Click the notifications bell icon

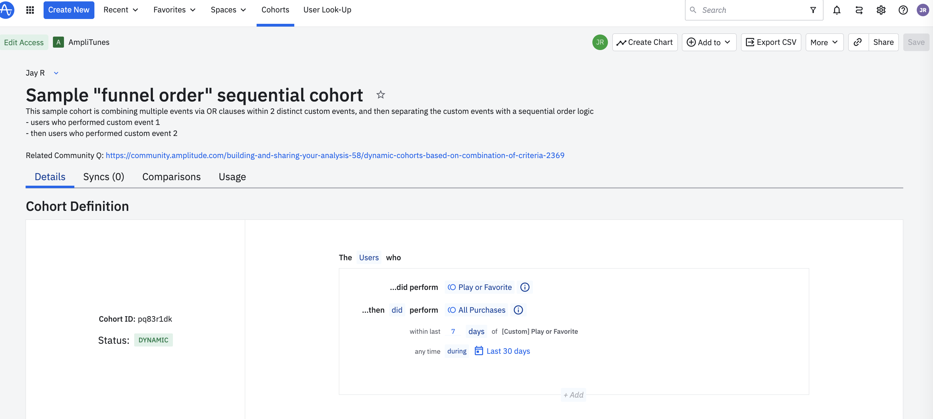836,10
